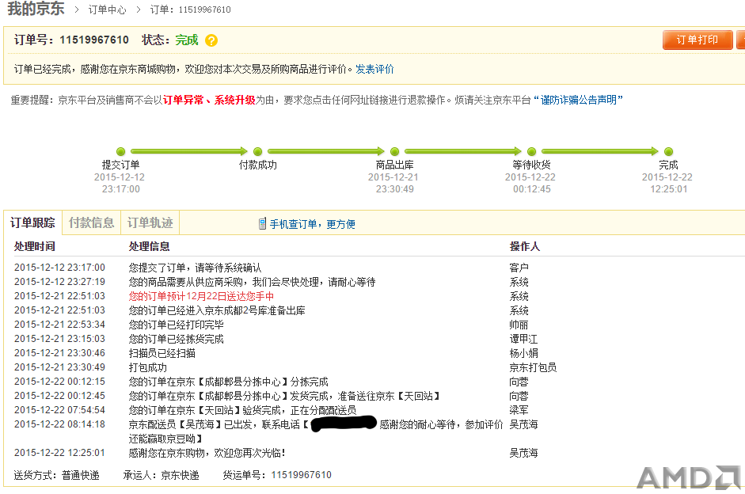Click operator name 梁军
This screenshot has height=494, width=745.
519,410
